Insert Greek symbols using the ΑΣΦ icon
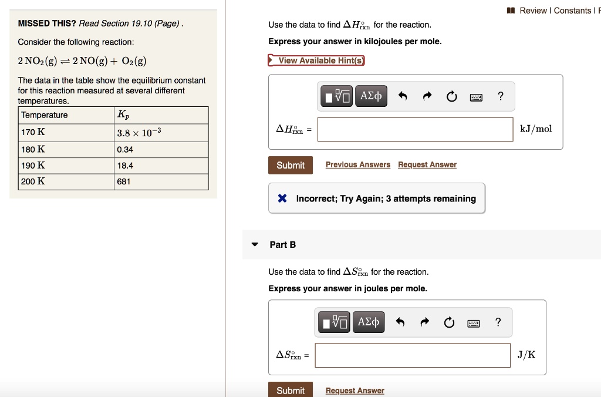The width and height of the screenshot is (601, 397). click(370, 96)
